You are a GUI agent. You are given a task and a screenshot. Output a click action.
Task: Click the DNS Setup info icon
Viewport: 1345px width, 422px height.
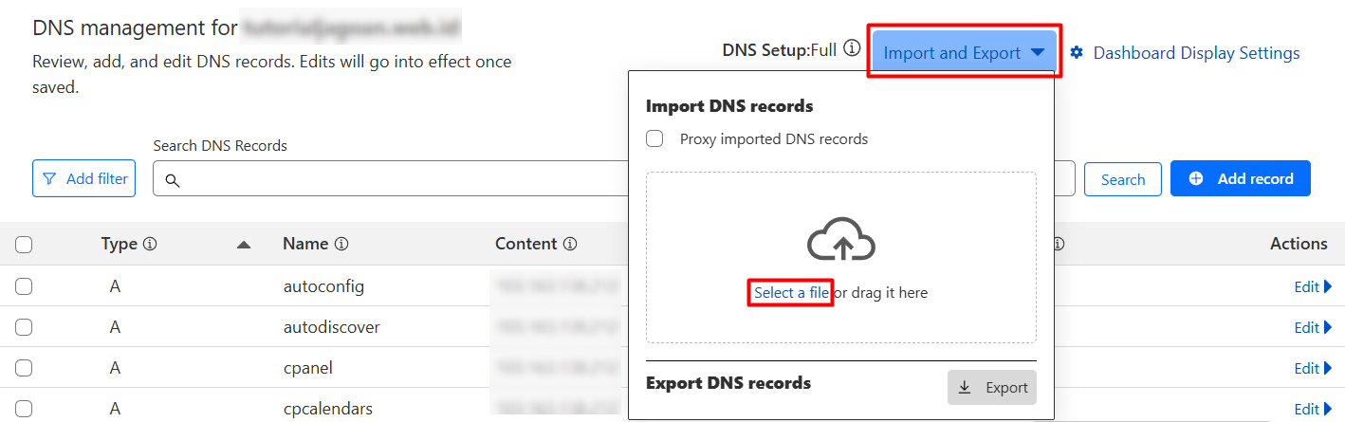(852, 48)
